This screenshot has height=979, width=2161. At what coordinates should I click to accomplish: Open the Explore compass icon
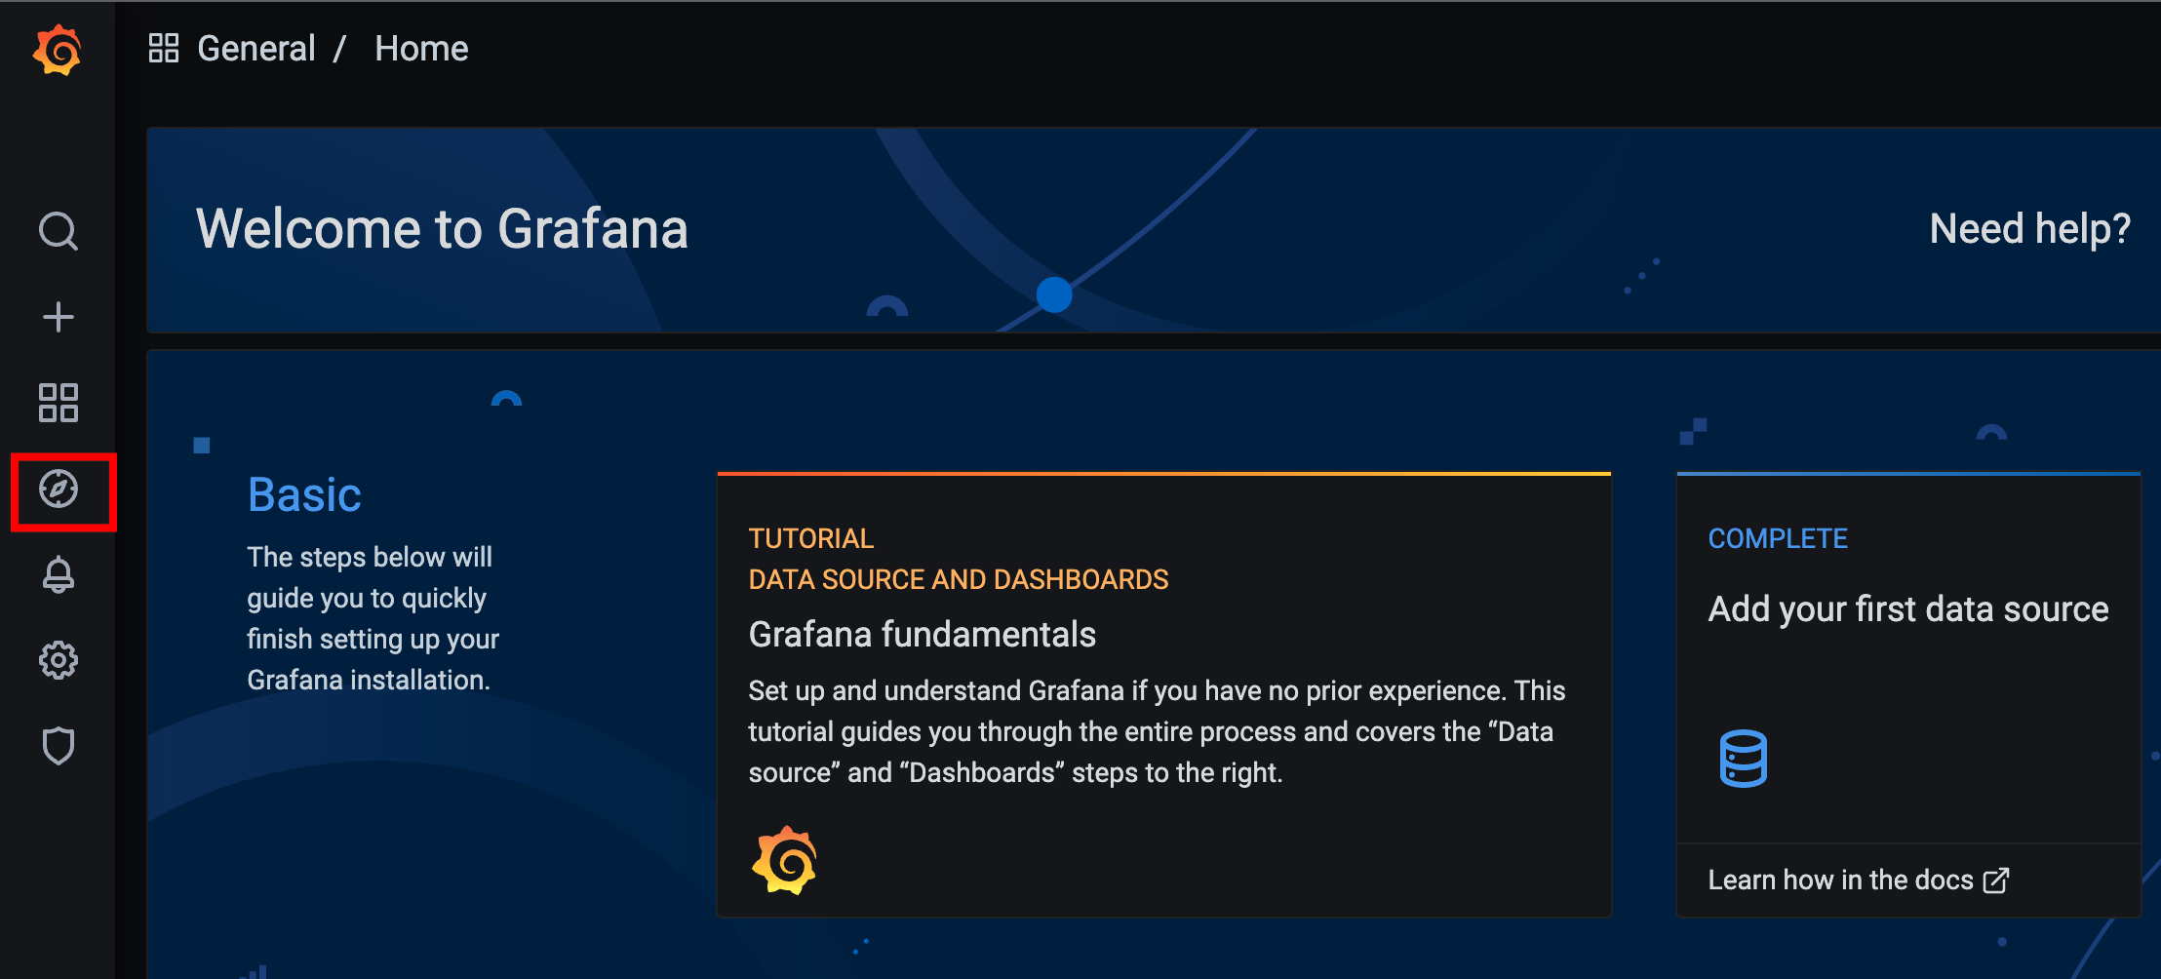(59, 489)
